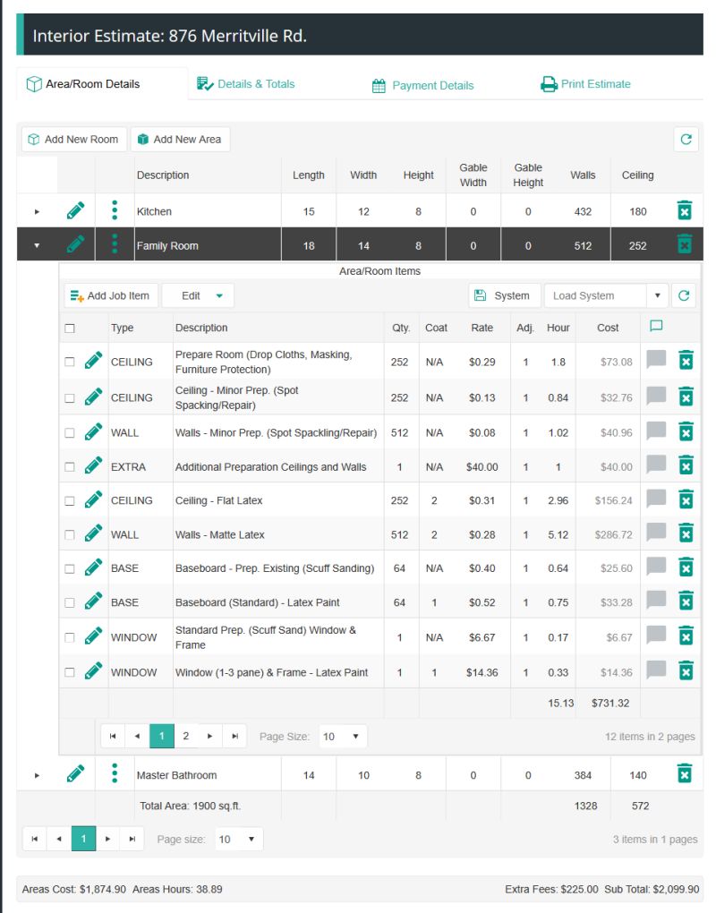
Task: Go to page 2 of job items
Action: [185, 736]
